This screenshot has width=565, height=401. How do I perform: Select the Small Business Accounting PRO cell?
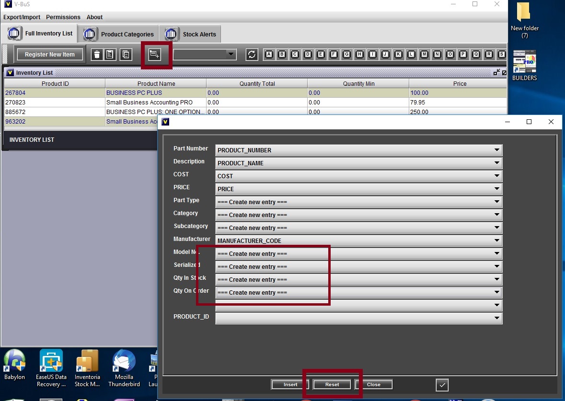tap(156, 103)
